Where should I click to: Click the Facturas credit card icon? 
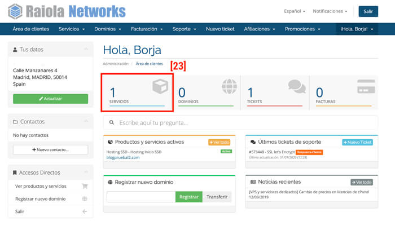tap(366, 86)
